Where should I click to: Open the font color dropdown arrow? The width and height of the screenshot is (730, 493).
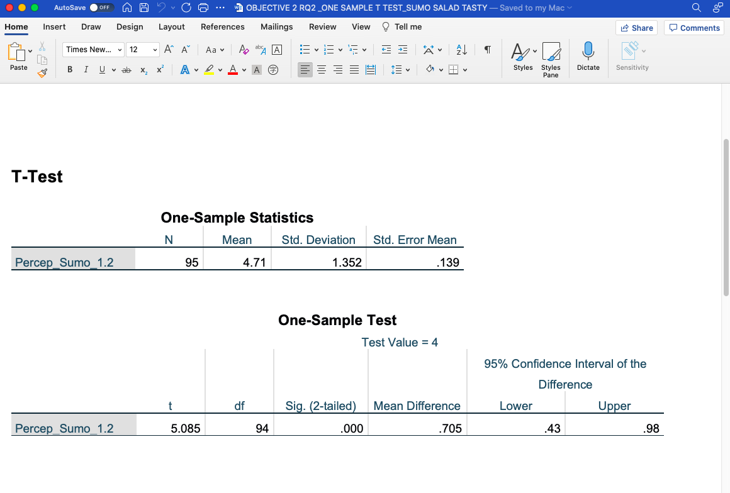(x=244, y=70)
